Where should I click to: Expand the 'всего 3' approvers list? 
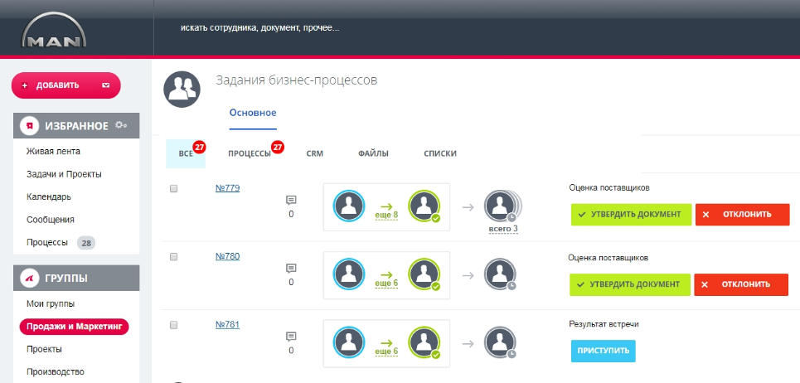[x=504, y=228]
